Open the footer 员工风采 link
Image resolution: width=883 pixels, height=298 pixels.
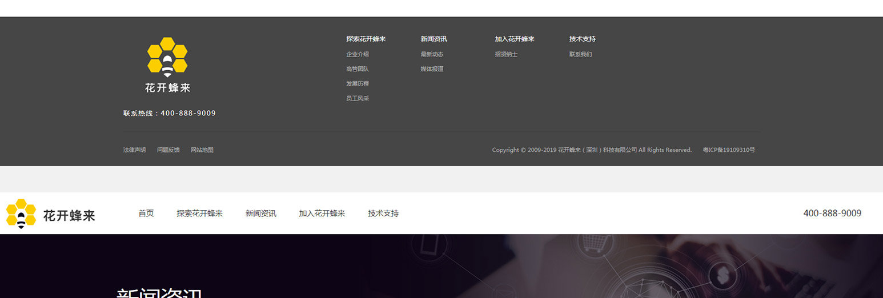[x=358, y=99]
